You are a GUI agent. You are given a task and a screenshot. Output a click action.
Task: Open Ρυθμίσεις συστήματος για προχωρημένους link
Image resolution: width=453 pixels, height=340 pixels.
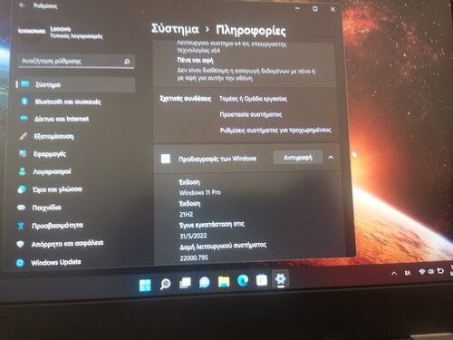click(x=275, y=131)
